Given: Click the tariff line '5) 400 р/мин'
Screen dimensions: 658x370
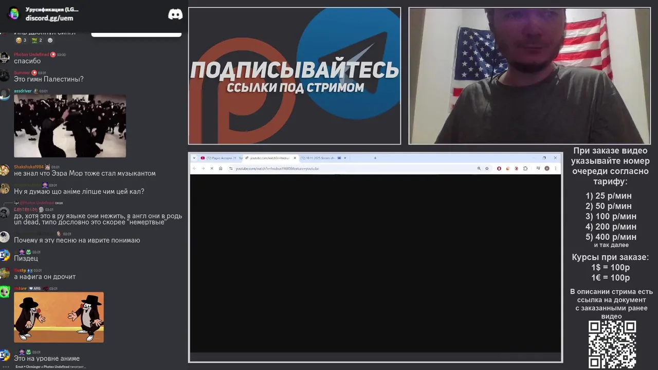Looking at the screenshot, I should pos(611,237).
